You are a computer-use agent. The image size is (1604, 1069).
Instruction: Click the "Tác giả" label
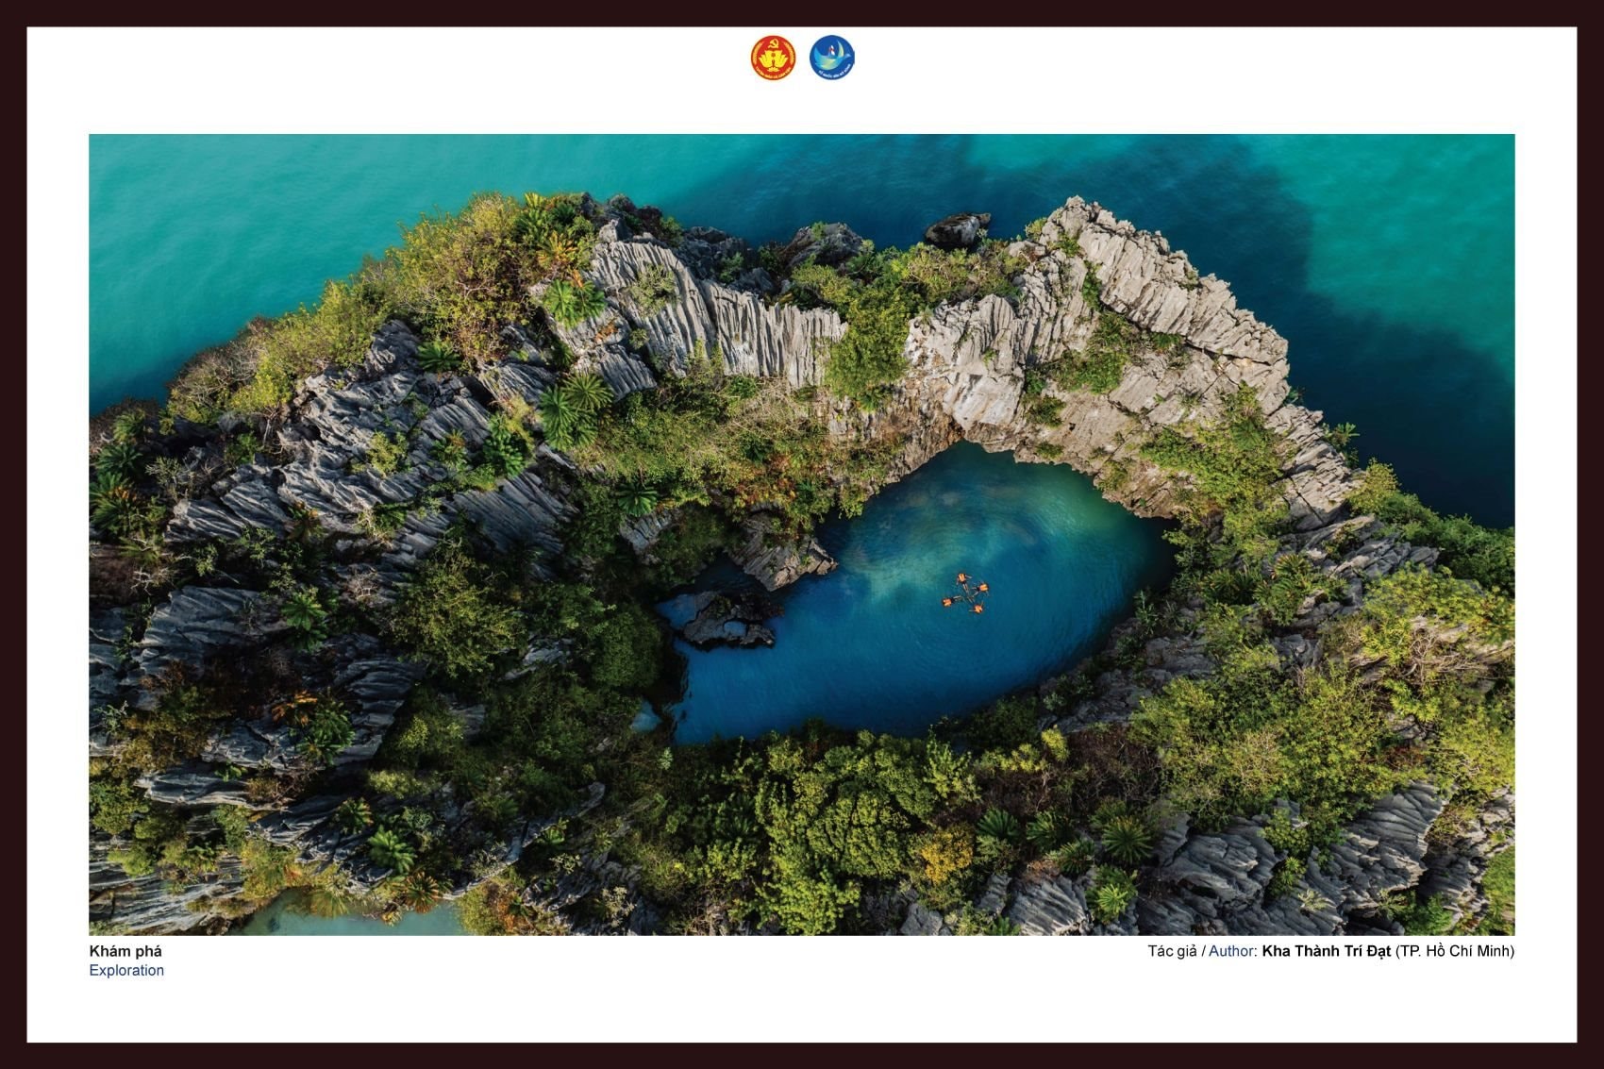(1171, 951)
